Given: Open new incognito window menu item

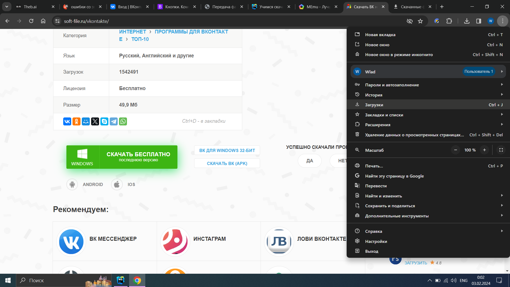Looking at the screenshot, I should point(428,54).
